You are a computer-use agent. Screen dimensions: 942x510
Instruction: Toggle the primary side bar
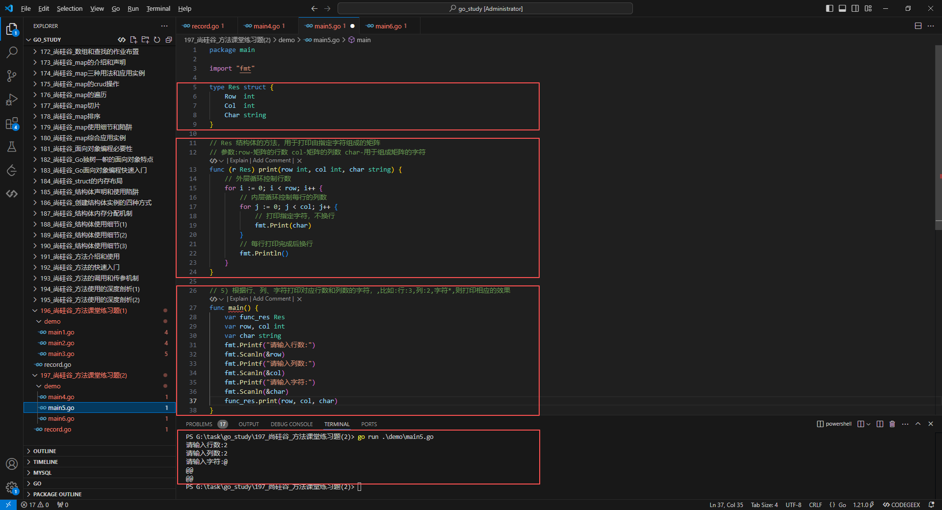830,8
